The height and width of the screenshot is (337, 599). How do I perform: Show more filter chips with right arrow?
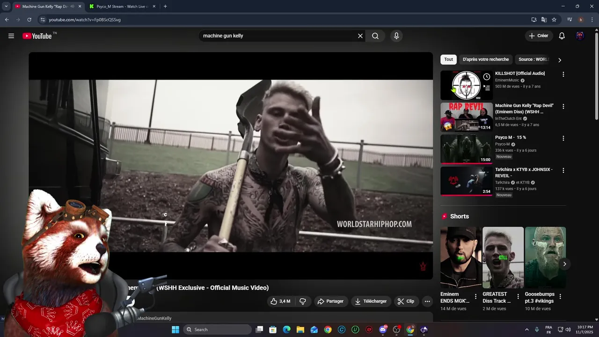[x=560, y=60]
